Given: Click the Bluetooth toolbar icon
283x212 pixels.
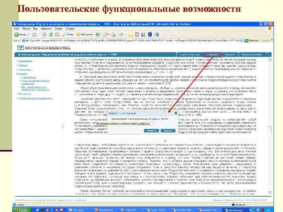Looking at the screenshot, I should click(150, 35).
